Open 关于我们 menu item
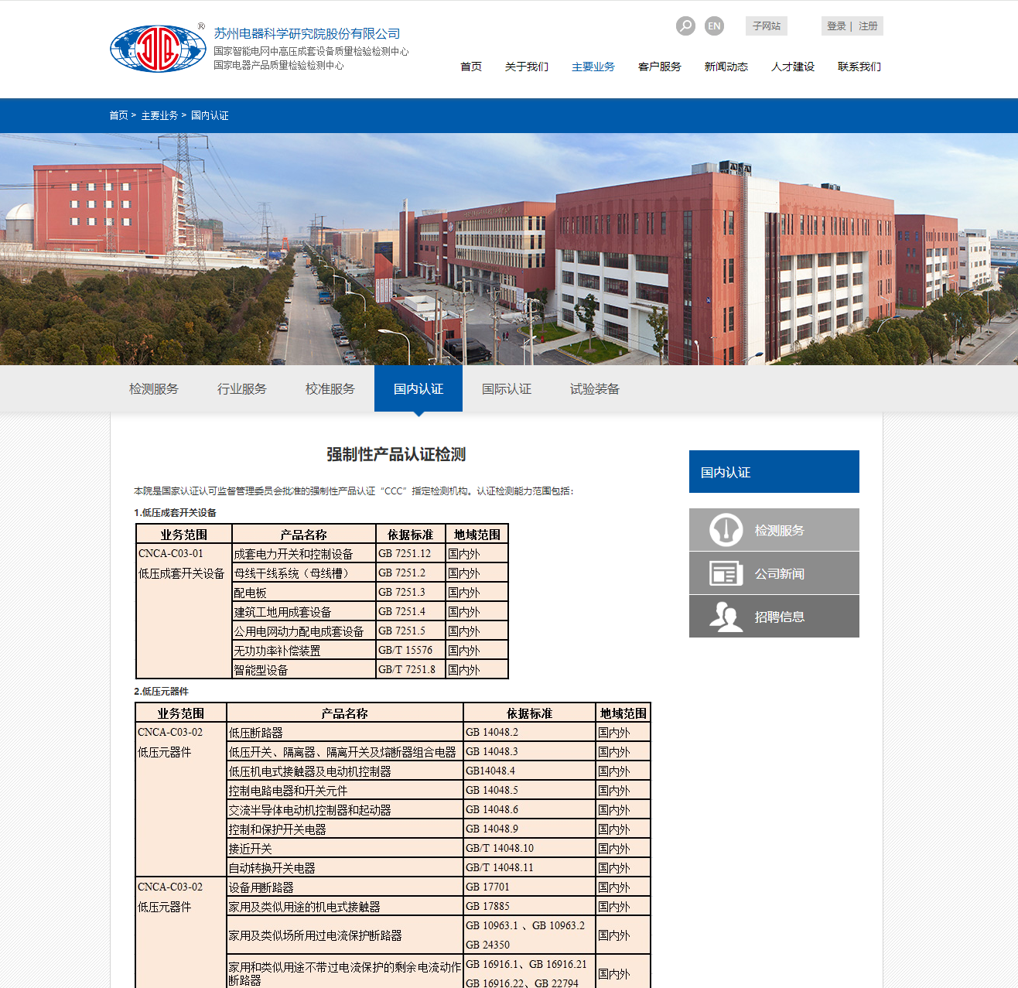The height and width of the screenshot is (988, 1018). coord(527,67)
